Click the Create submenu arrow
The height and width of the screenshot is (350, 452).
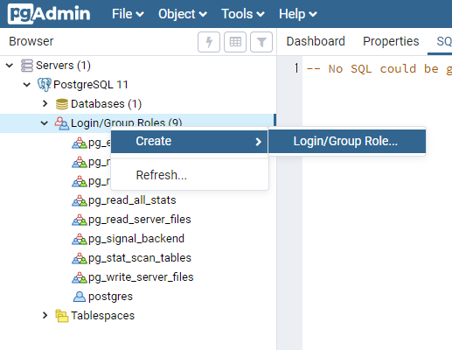258,142
